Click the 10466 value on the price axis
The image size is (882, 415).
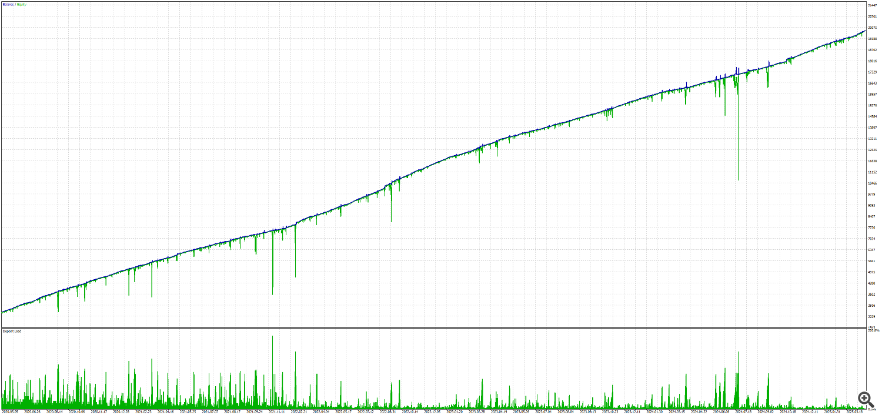[873, 183]
